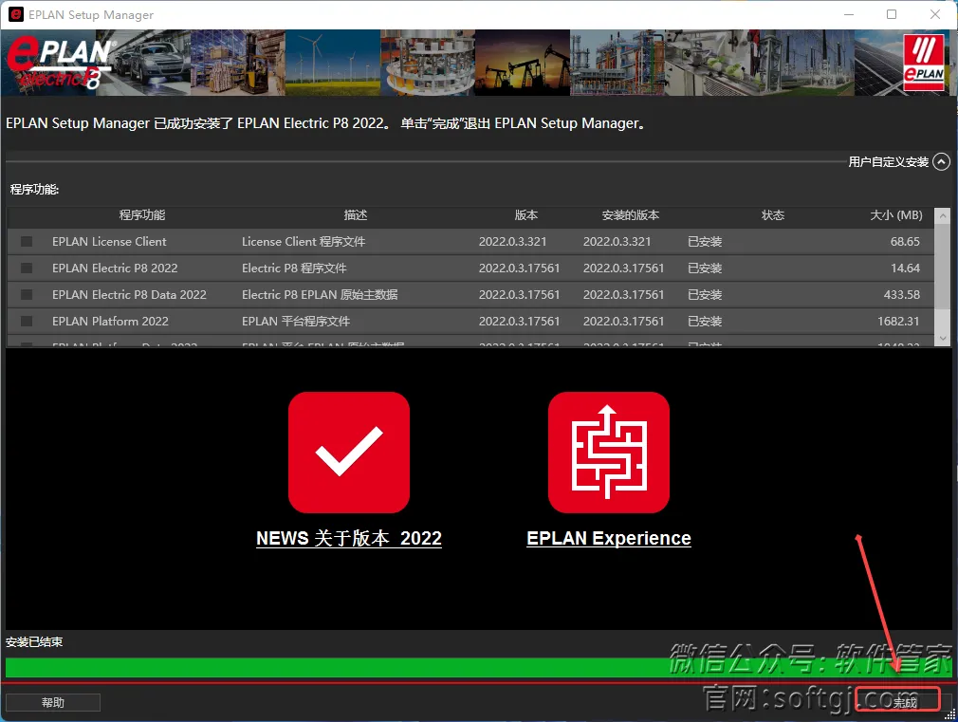Open the NEWS 关于版本 2022 link
The image size is (958, 722).
[348, 538]
